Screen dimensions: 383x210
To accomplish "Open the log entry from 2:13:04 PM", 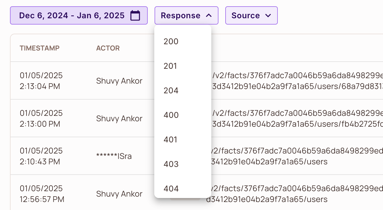I will (41, 81).
